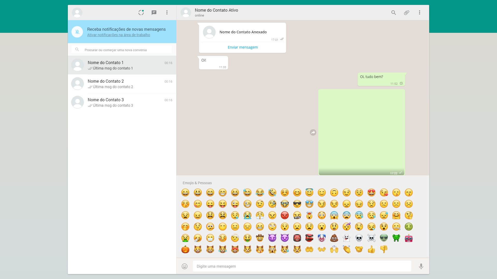Click Enviar mensagem on attached contact
The image size is (497, 279).
point(243,47)
